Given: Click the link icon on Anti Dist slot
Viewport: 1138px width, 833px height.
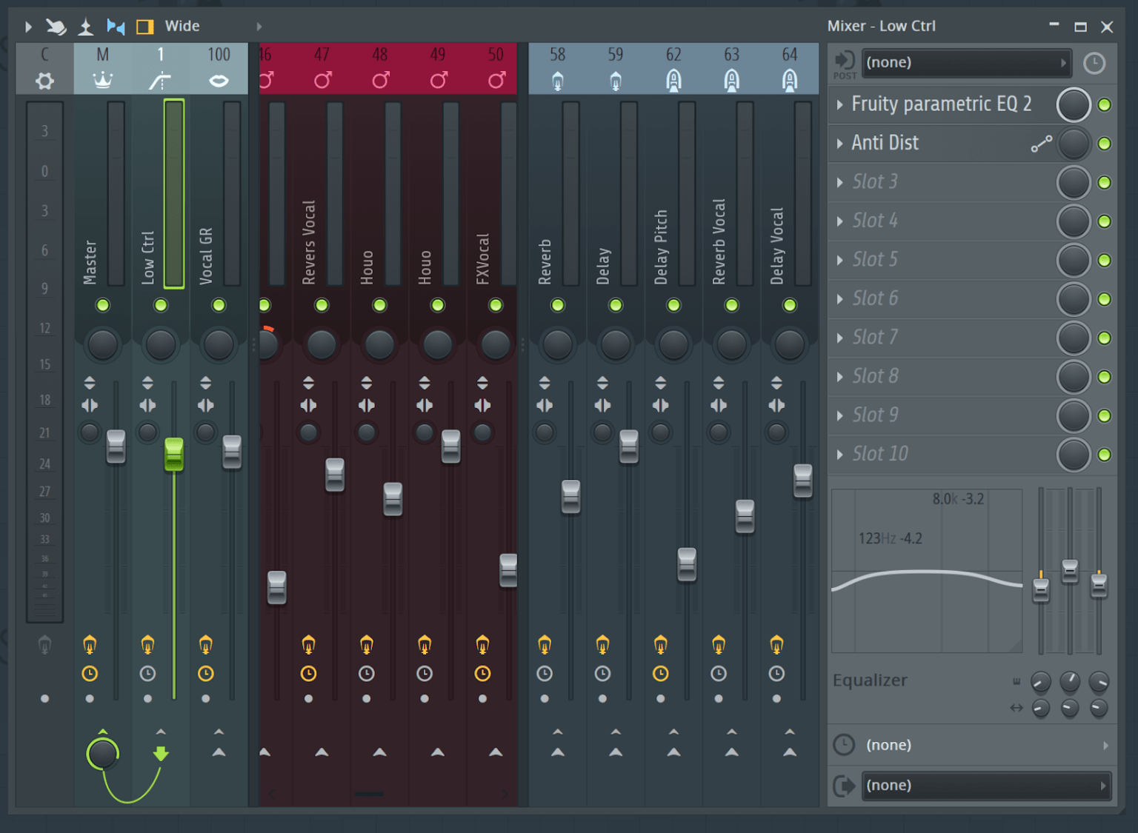Looking at the screenshot, I should coord(1041,144).
